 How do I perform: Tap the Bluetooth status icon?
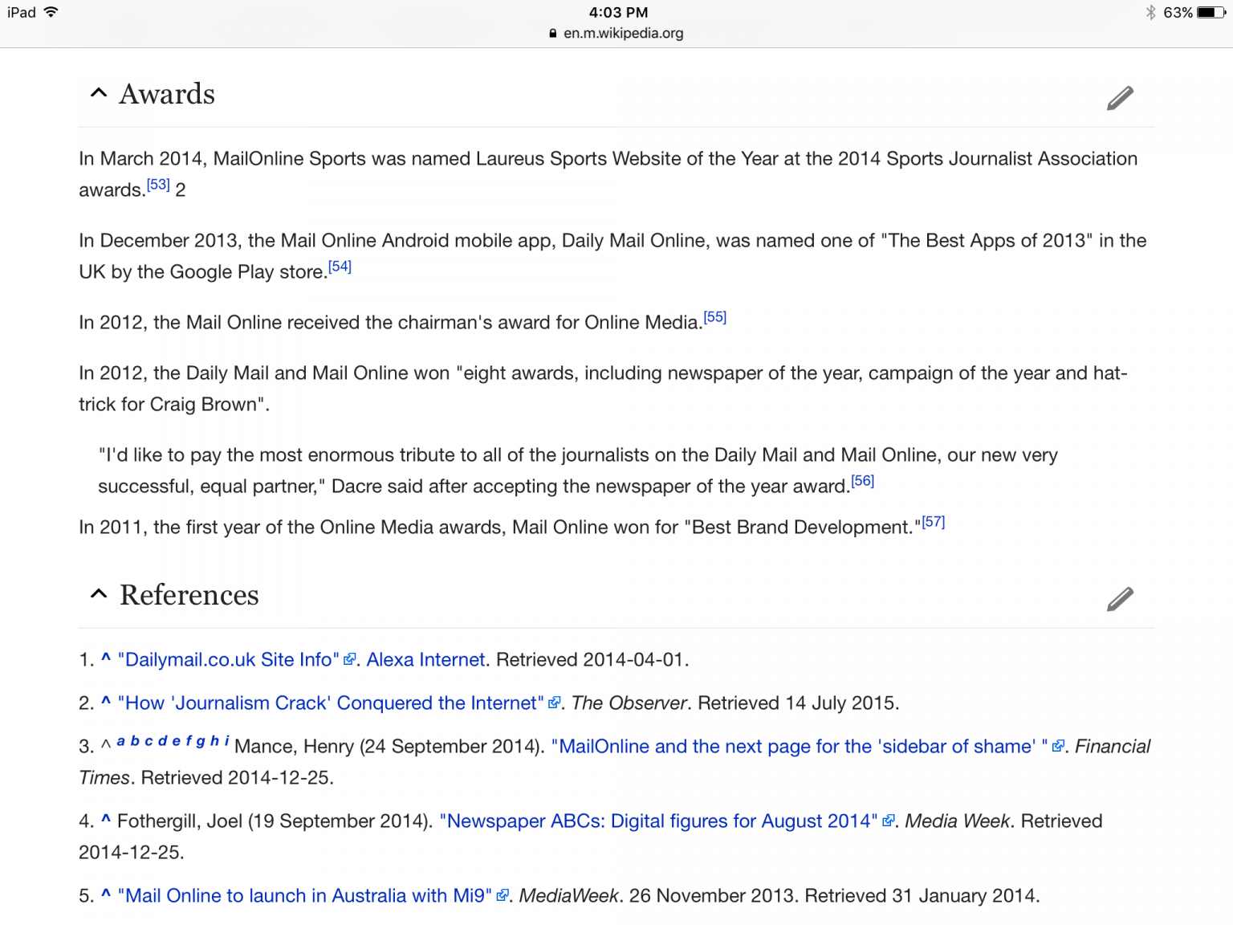[1150, 12]
